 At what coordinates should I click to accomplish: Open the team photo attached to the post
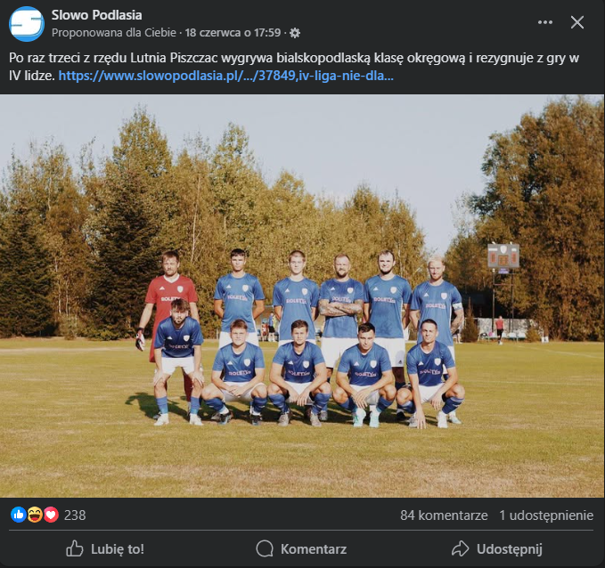[x=302, y=296]
